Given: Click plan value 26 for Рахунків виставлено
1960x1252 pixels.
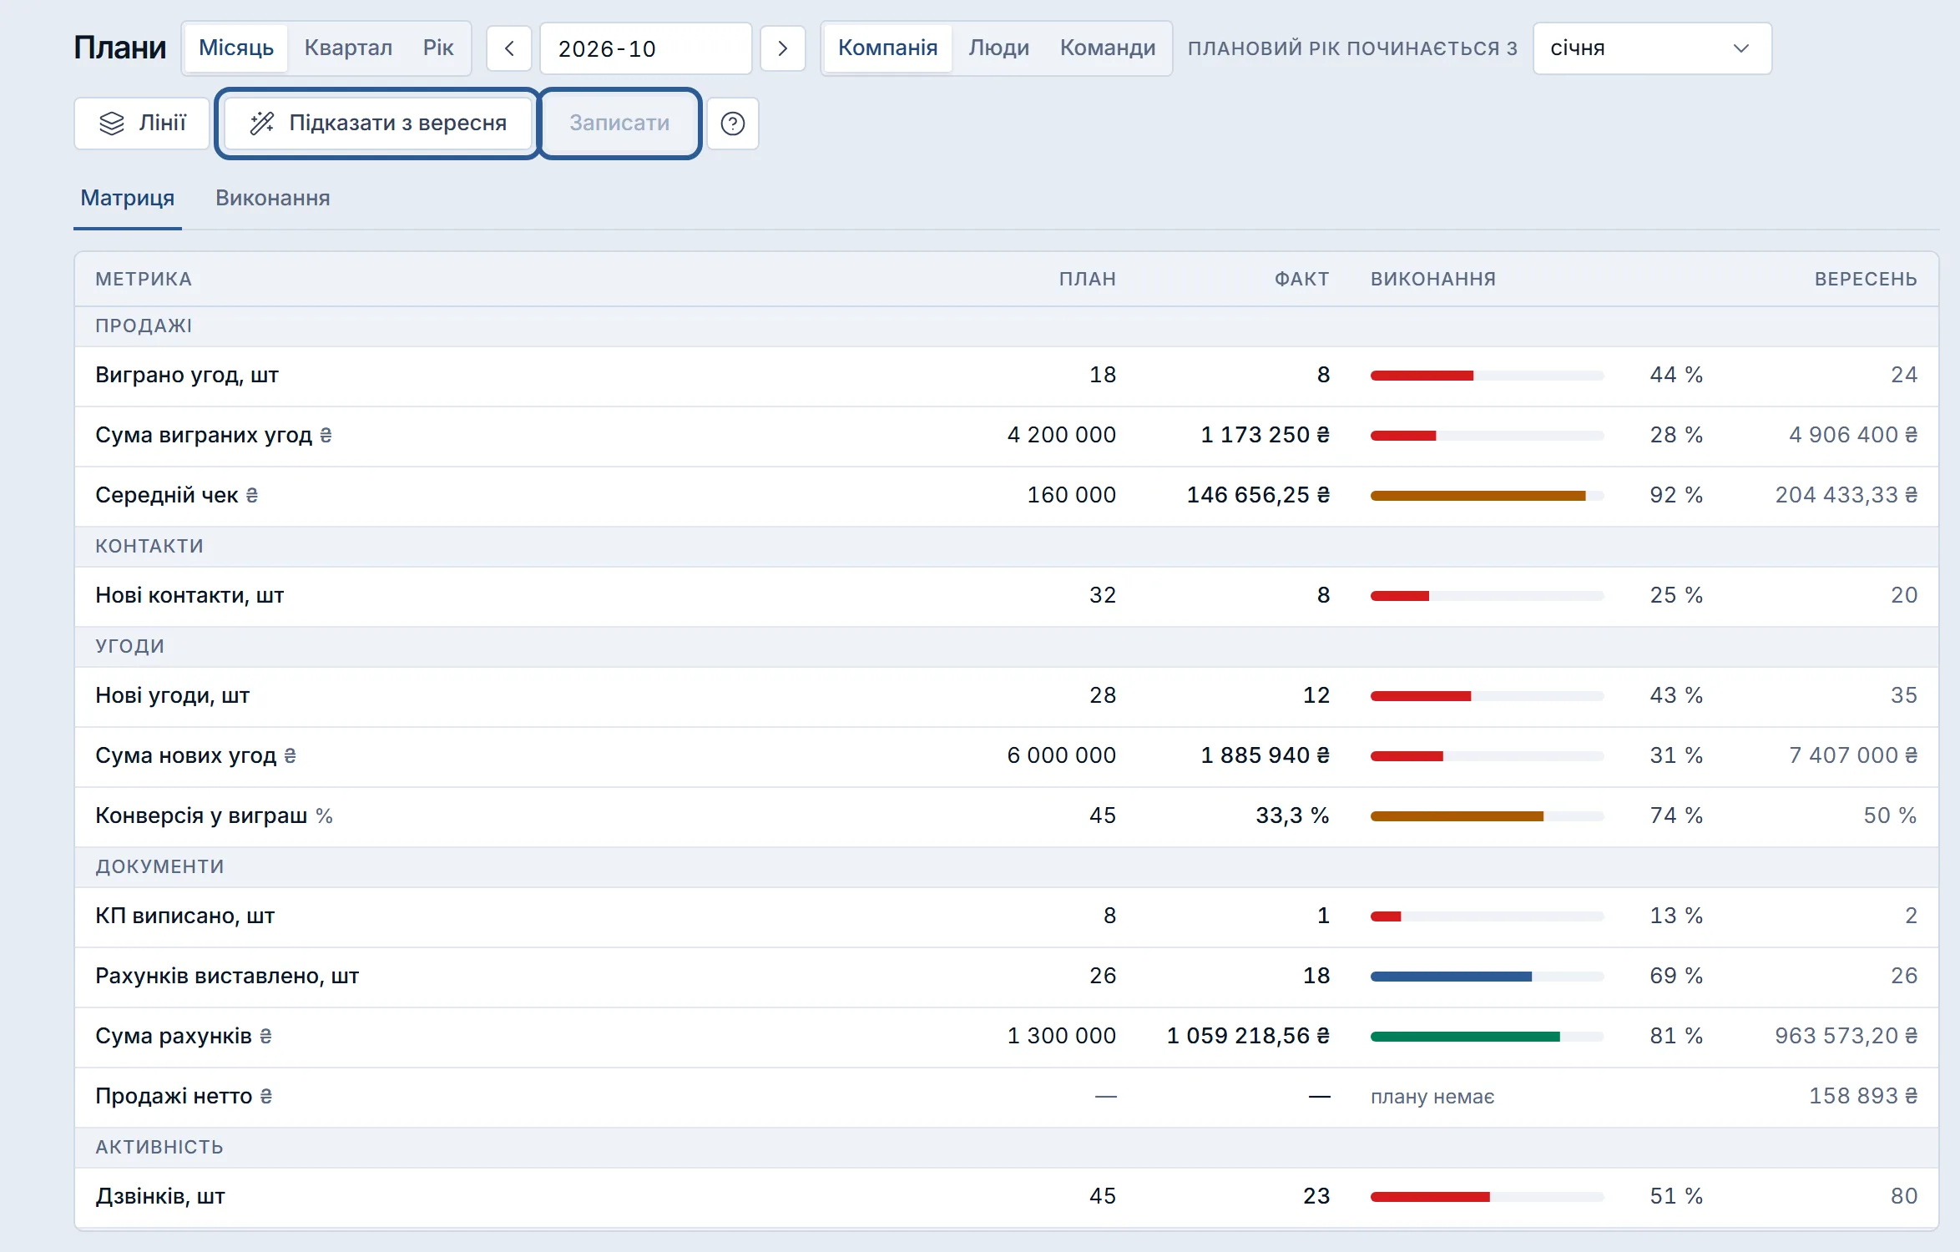Looking at the screenshot, I should coord(1102,976).
